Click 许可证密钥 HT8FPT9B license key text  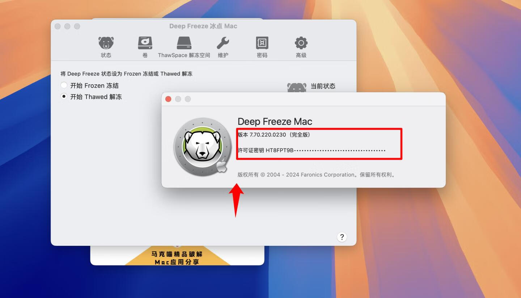312,150
